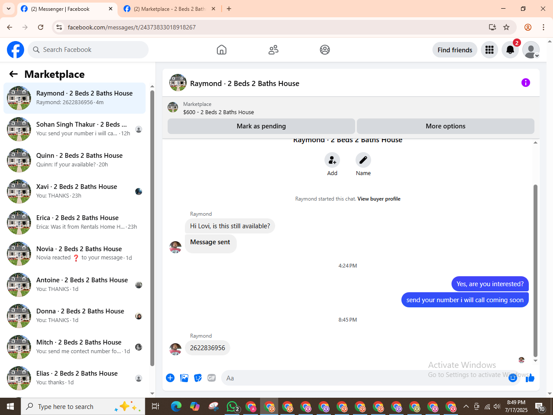Open Mitch conversation
Image resolution: width=553 pixels, height=415 pixels.
pos(75,347)
